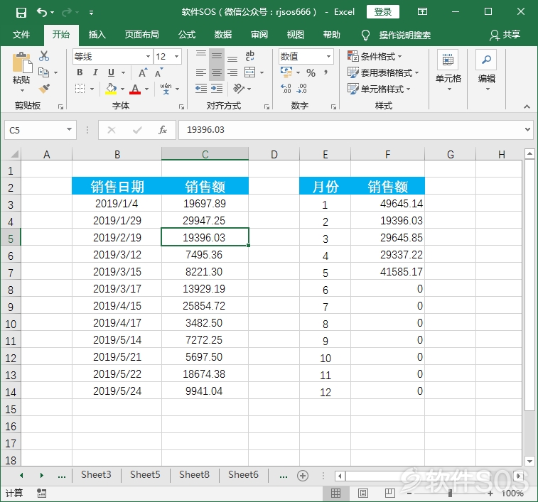Screen dimensions: 538x502
Task: Switch to the 插入 Insert tab
Action: pyautogui.click(x=97, y=35)
